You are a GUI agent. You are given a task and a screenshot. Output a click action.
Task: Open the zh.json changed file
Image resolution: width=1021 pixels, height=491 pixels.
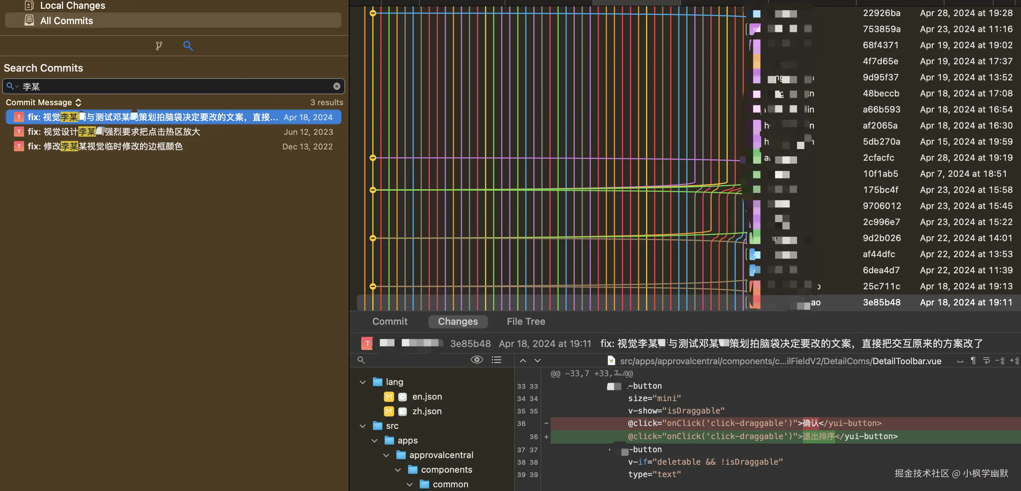coord(426,411)
